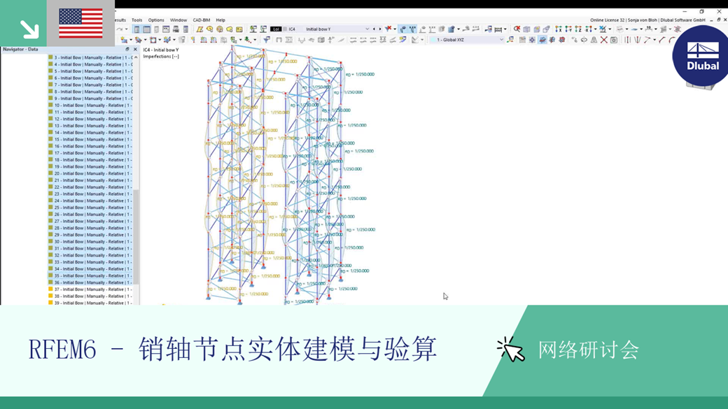Screen dimensions: 728x409
Task: Select row '12 - Initial Bow | Manually - Relative'
Action: (x=93, y=119)
